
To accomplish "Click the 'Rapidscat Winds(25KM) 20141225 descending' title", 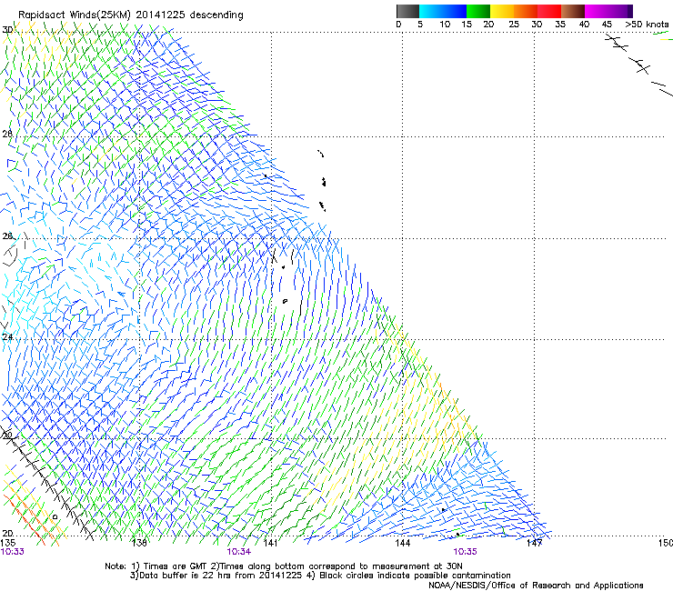I will point(130,15).
